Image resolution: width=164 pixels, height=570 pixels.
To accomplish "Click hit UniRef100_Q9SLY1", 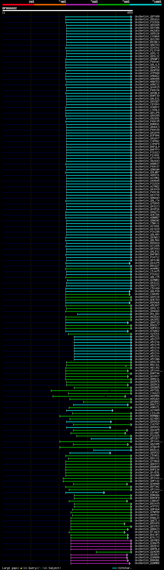I will click(x=147, y=54).
